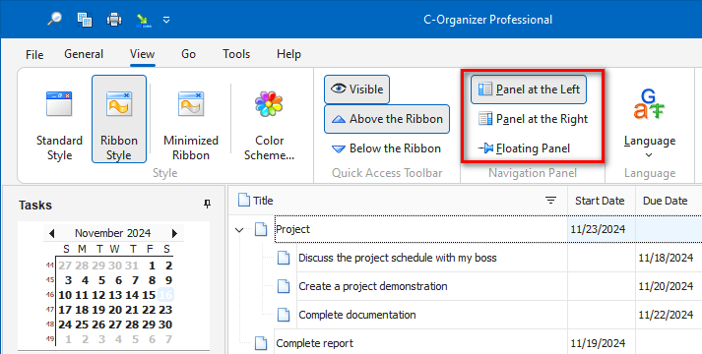Collapse the Project task tree
702x354 pixels.
click(239, 230)
